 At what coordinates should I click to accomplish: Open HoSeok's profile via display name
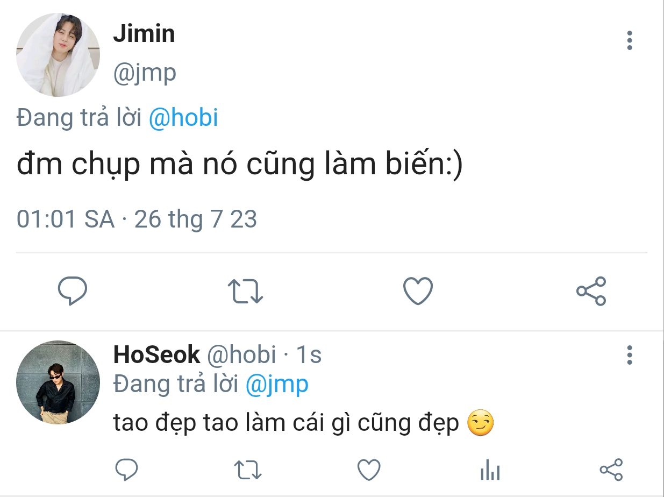156,355
